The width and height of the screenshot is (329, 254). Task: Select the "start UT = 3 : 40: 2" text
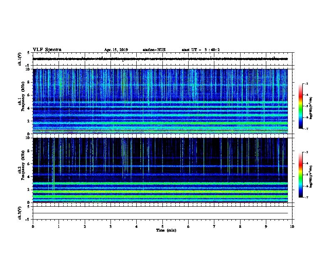click(201, 50)
